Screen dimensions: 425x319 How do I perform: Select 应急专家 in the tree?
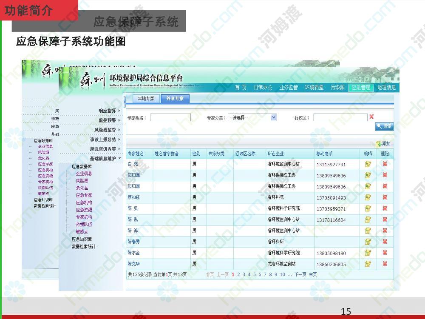84,195
